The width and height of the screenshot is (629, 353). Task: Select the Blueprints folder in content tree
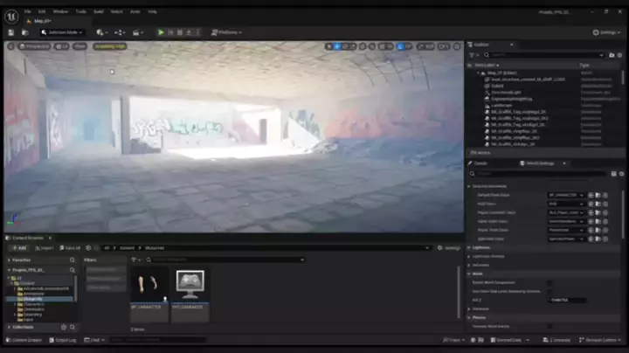(x=35, y=299)
